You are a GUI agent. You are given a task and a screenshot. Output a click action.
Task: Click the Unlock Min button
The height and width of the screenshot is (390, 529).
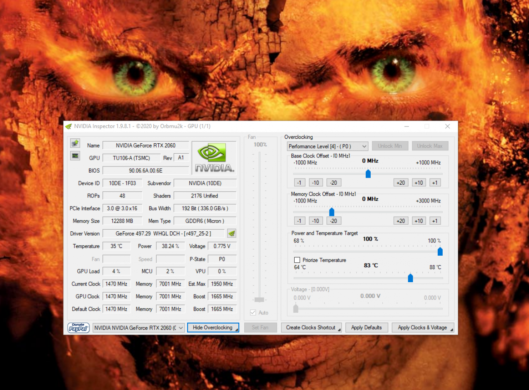(x=390, y=146)
